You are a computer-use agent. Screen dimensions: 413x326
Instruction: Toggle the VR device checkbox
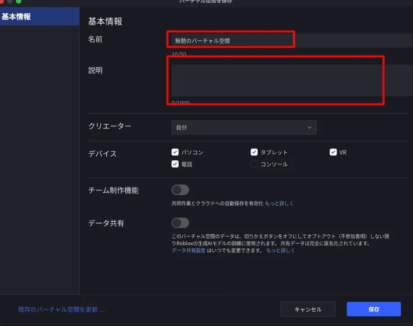point(333,152)
